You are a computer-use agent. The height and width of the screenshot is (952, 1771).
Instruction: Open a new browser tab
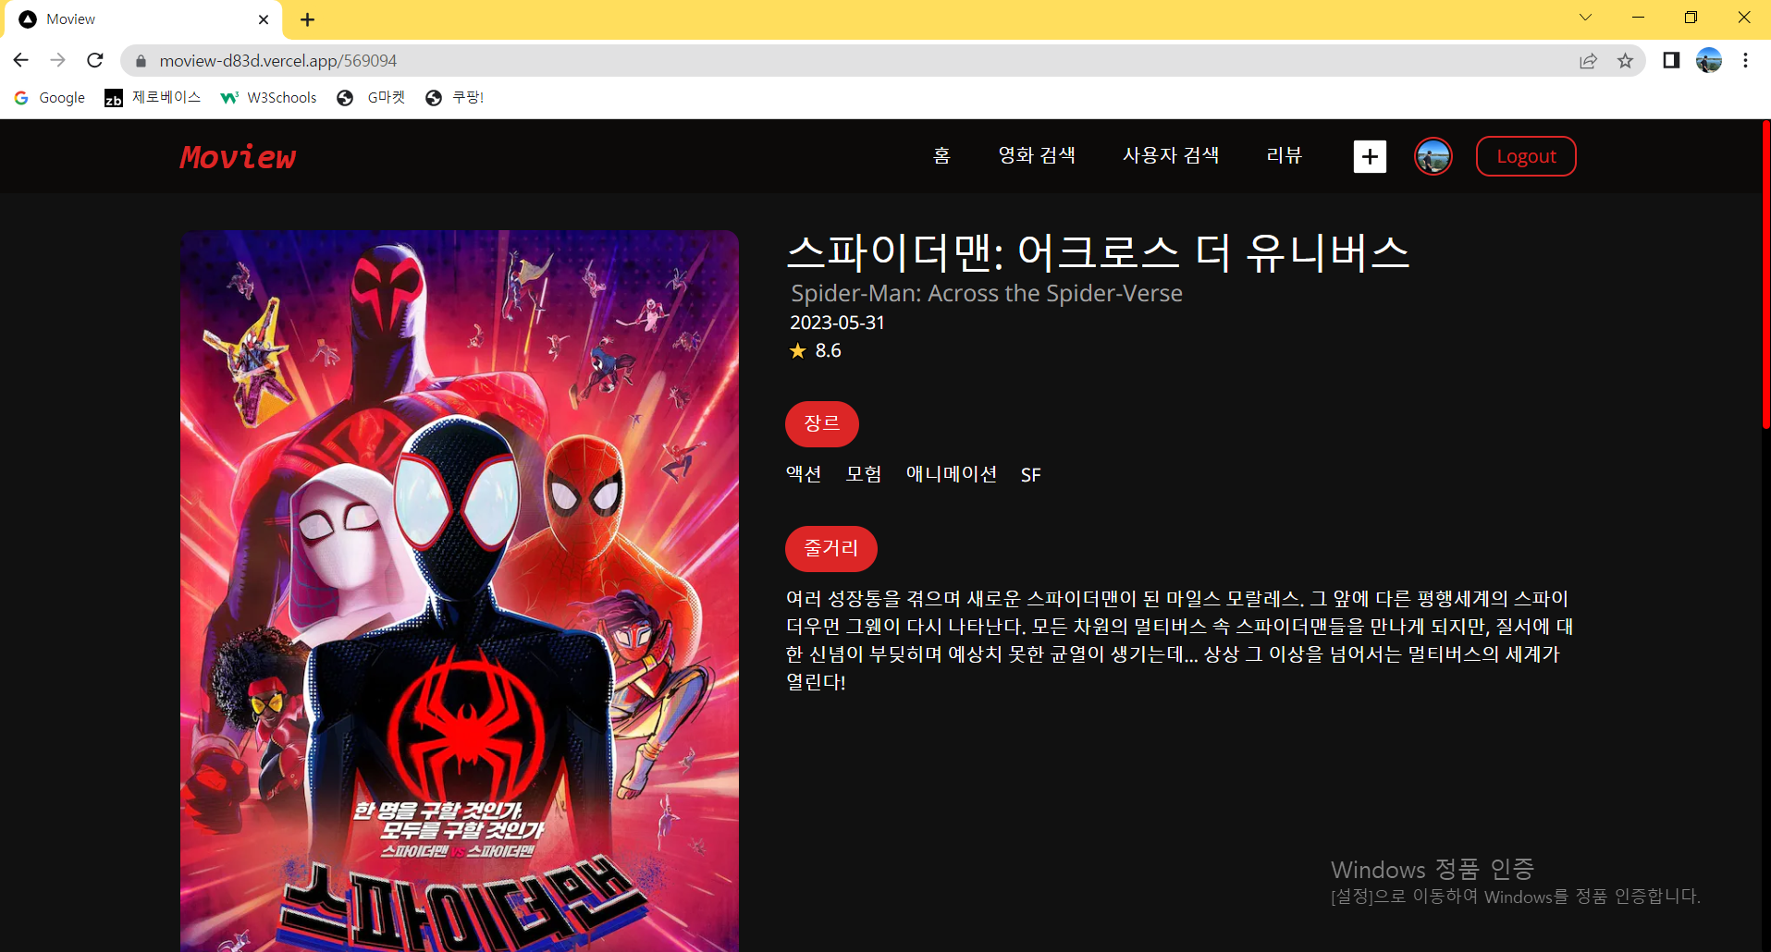click(x=308, y=19)
